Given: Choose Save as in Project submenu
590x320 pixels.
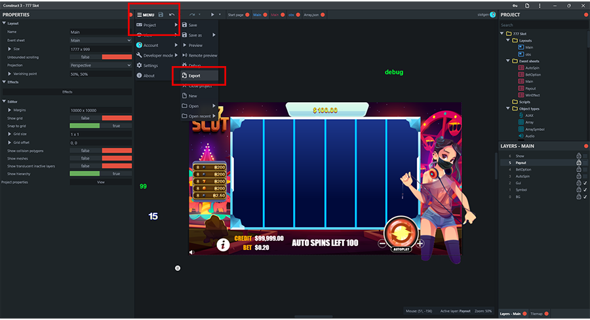Looking at the screenshot, I should tap(199, 35).
